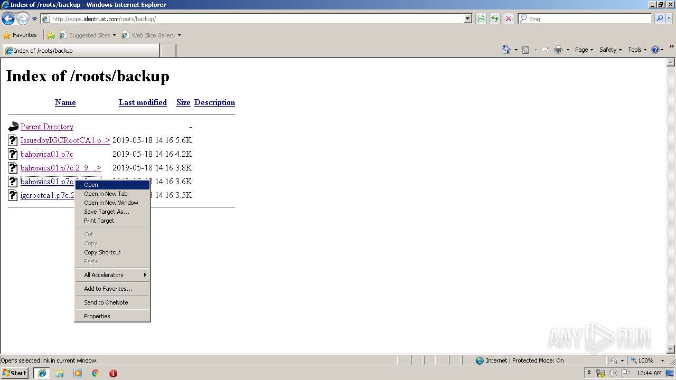Click the browser Forward button
This screenshot has width=676, height=380.
(23, 19)
